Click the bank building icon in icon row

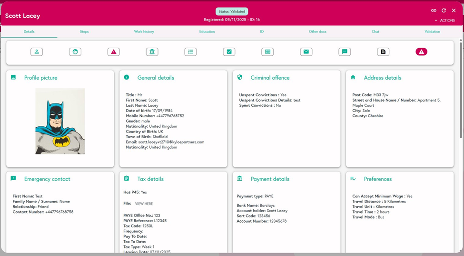tap(152, 52)
